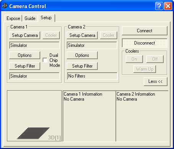Click the Disconnect button
Screen dimensions: 174x149
(x=144, y=43)
